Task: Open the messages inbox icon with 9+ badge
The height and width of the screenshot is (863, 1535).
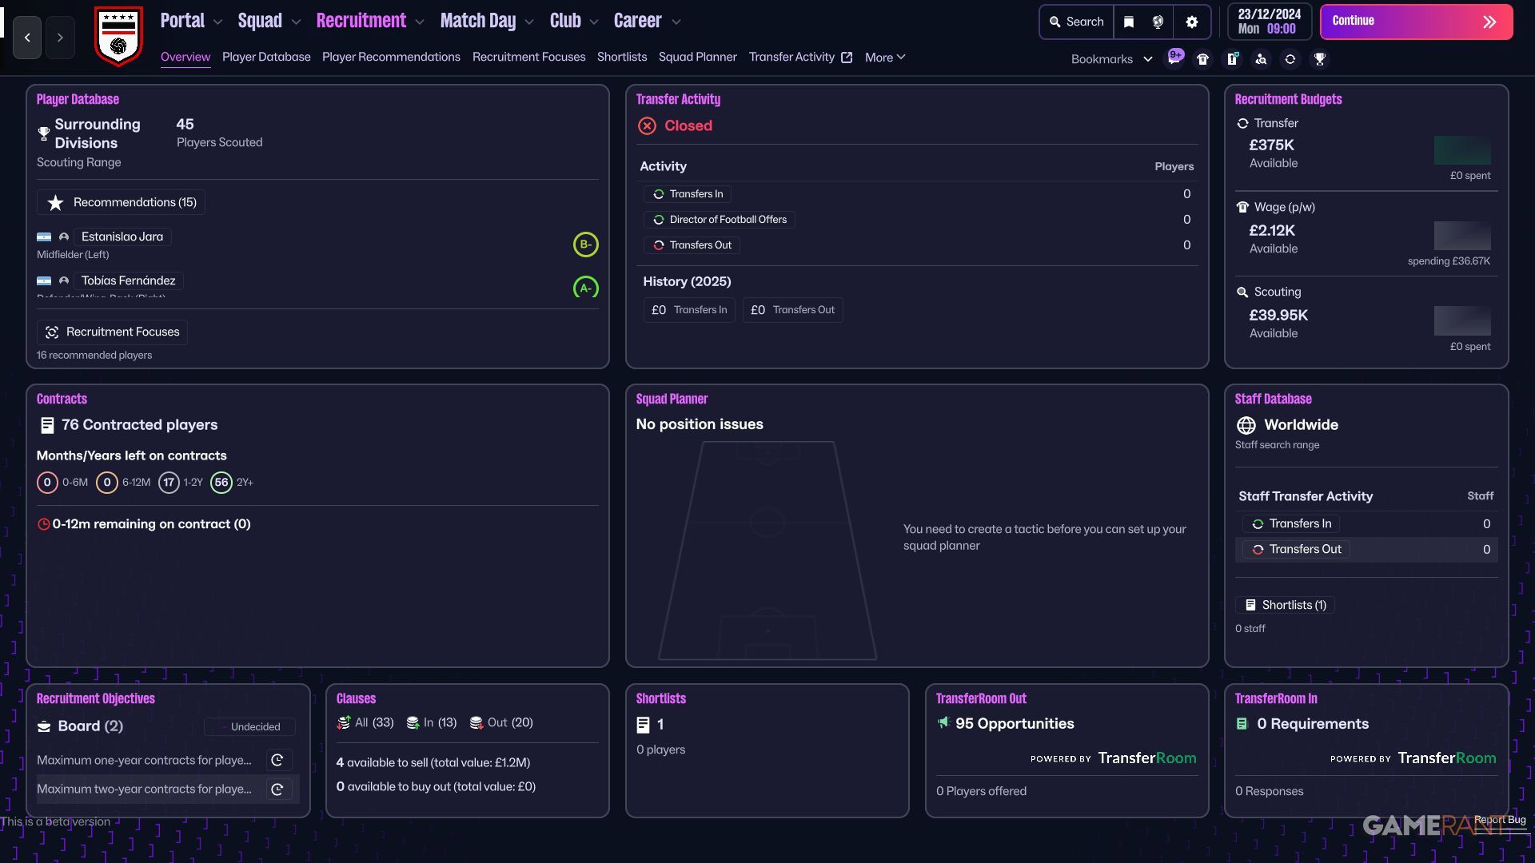Action: (1174, 58)
